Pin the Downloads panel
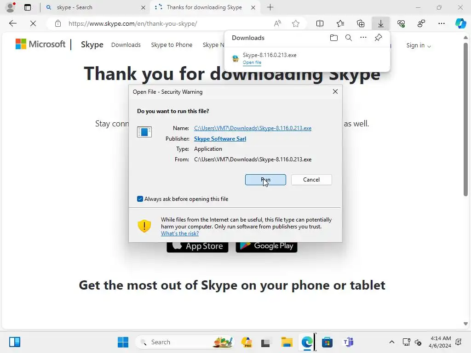 click(x=378, y=38)
